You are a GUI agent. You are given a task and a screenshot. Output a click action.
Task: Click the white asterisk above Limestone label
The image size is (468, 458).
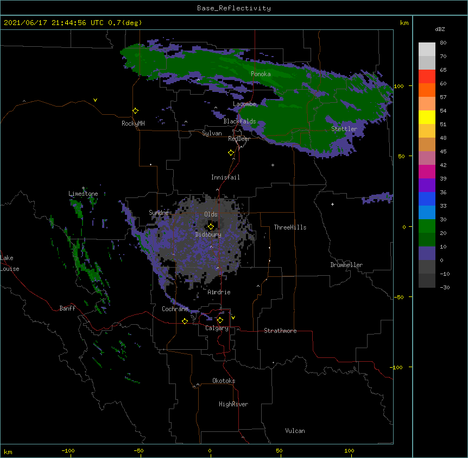click(83, 188)
